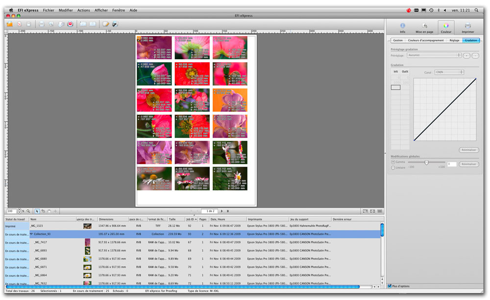
Task: Select the arrow pointer tool
Action: click(37, 211)
